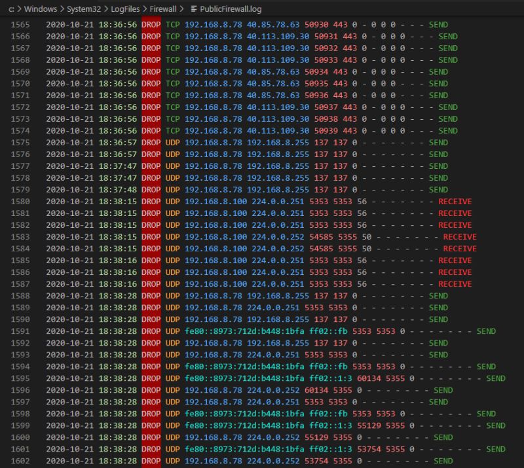524x468 pixels.
Task: Open the Firewall breadcrumb folder
Action: click(x=162, y=9)
